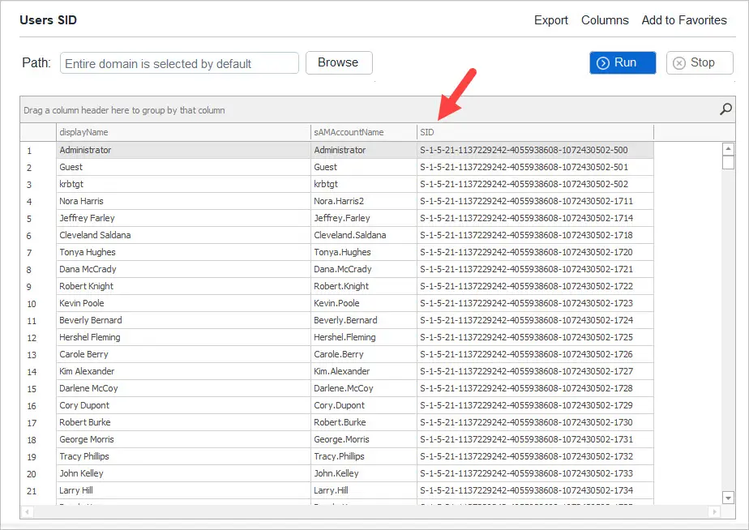This screenshot has width=749, height=530.
Task: Sort by SID column header
Action: (535, 132)
